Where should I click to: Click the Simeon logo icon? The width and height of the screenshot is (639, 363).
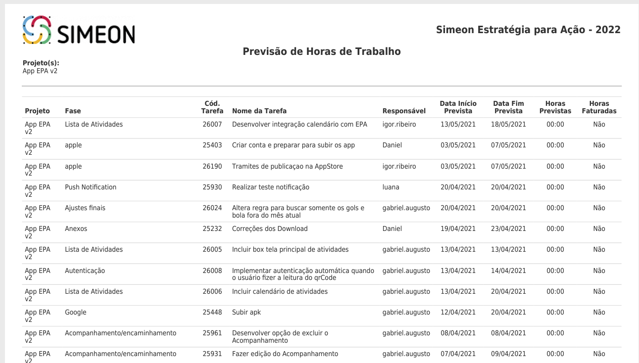pos(37,30)
